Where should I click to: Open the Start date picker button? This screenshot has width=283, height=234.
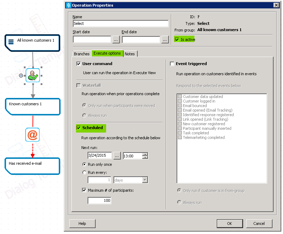(x=116, y=40)
